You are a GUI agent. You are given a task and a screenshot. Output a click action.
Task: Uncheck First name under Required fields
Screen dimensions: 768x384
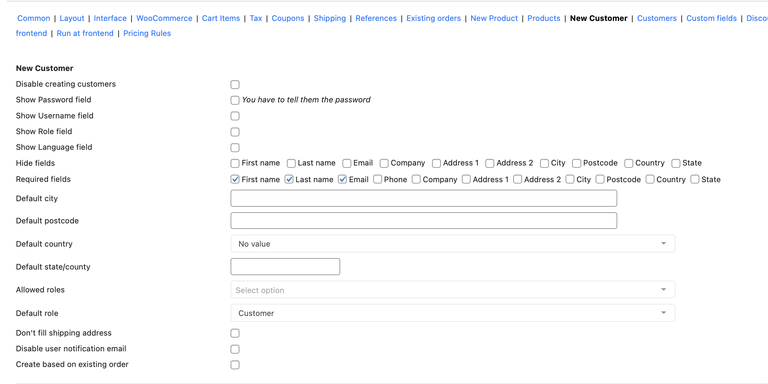coord(235,179)
